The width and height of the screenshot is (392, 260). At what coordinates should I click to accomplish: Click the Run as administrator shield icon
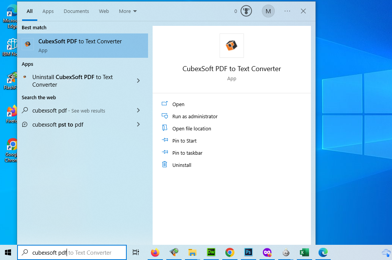tap(164, 116)
